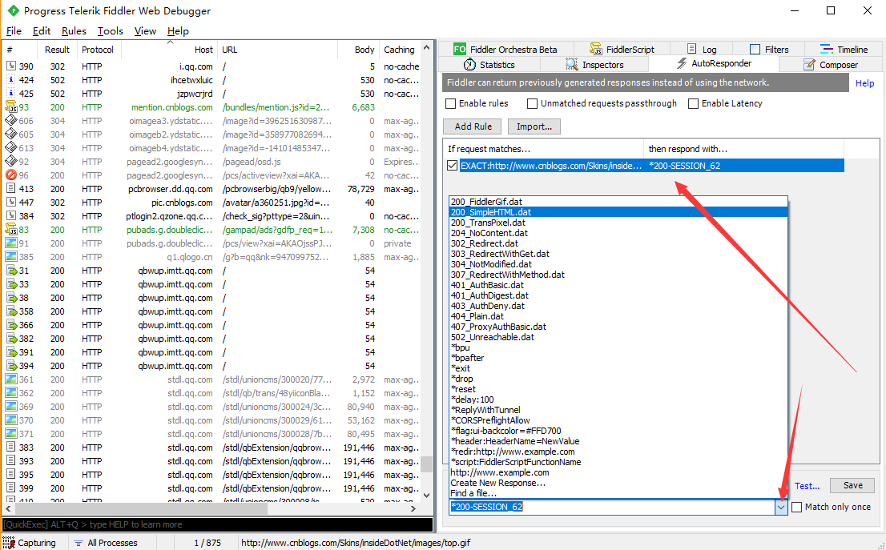
Task: Toggle the Enable Latency checkbox
Action: point(693,103)
